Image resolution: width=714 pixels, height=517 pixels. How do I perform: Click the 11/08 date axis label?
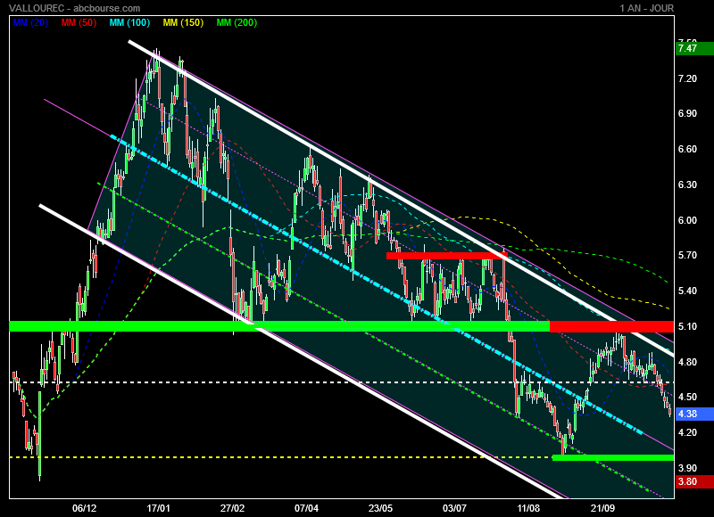pyautogui.click(x=528, y=508)
